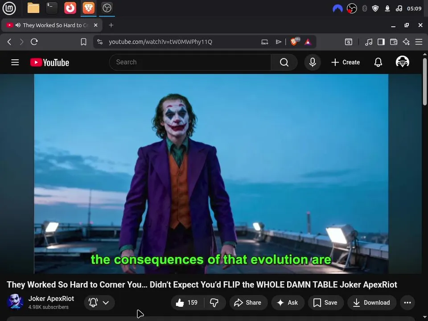This screenshot has height=321, width=428.
Task: Go back to the previous page
Action: pos(9,42)
